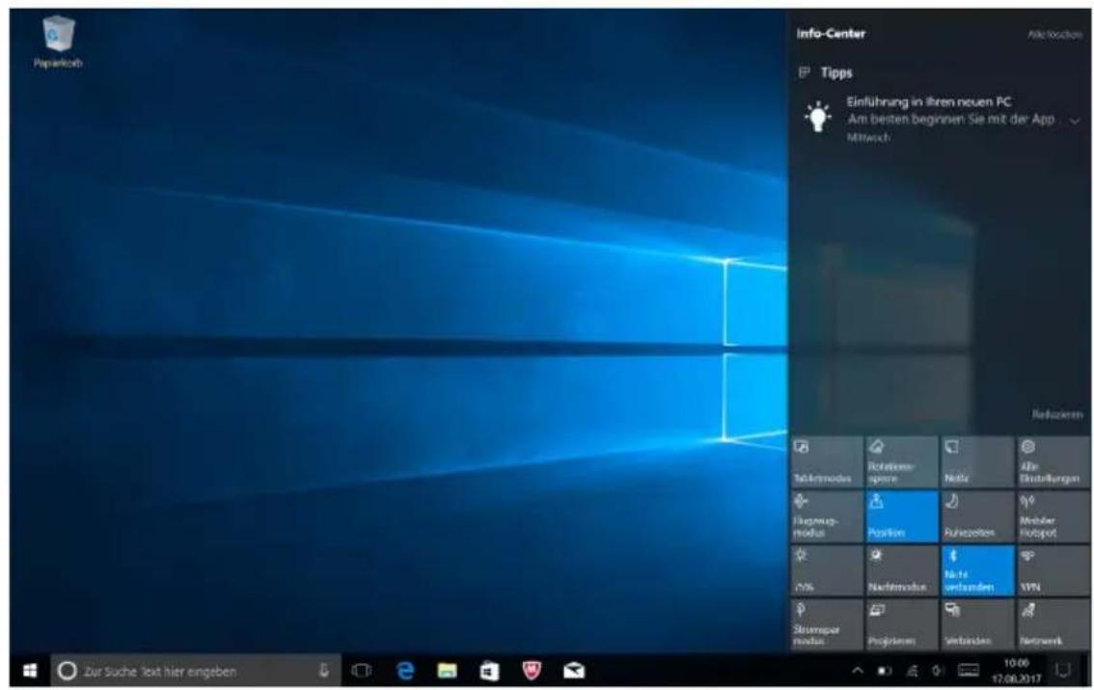Open File Explorer from taskbar
This screenshot has height=690, width=1094.
coord(448,671)
